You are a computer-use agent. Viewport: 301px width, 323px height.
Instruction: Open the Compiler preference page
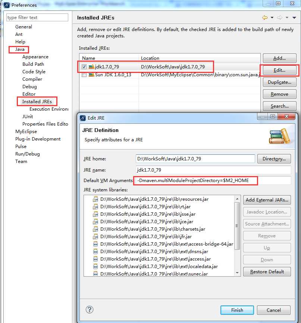tap(32, 79)
